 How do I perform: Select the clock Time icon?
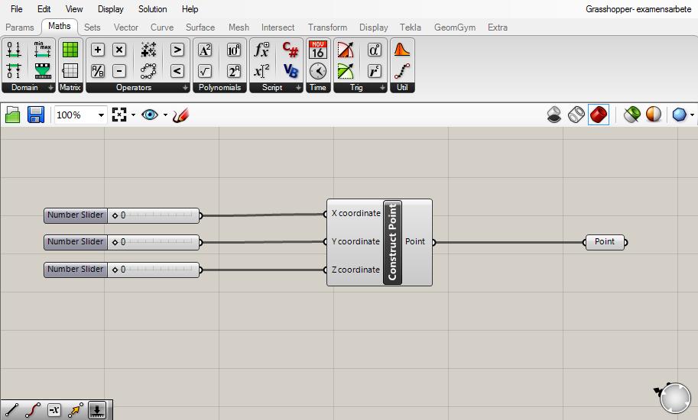click(x=318, y=71)
